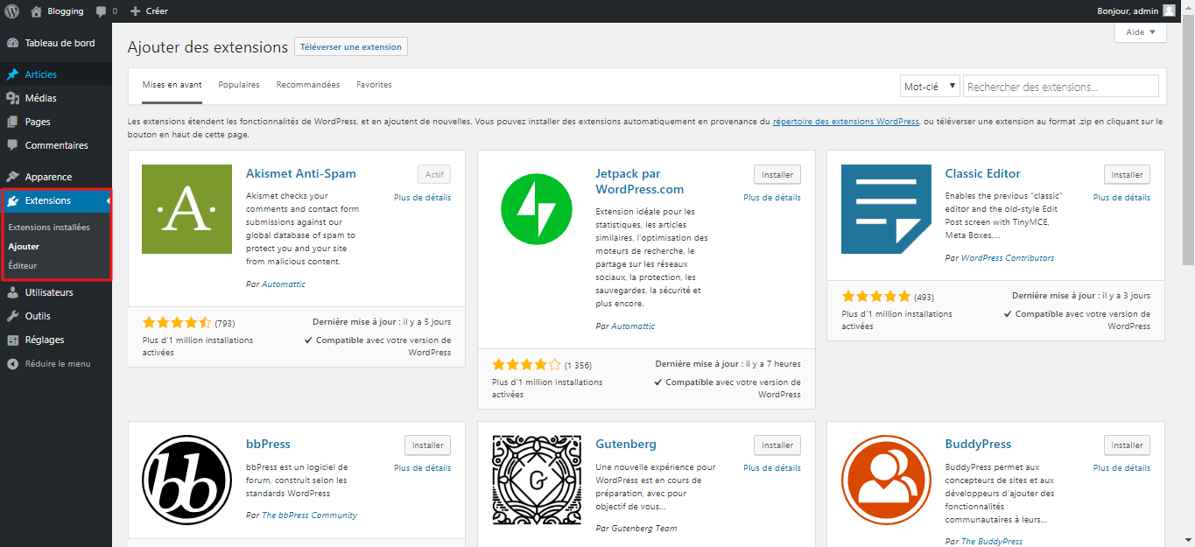Click the Jetpack plugin logo
The width and height of the screenshot is (1195, 547).
[536, 209]
